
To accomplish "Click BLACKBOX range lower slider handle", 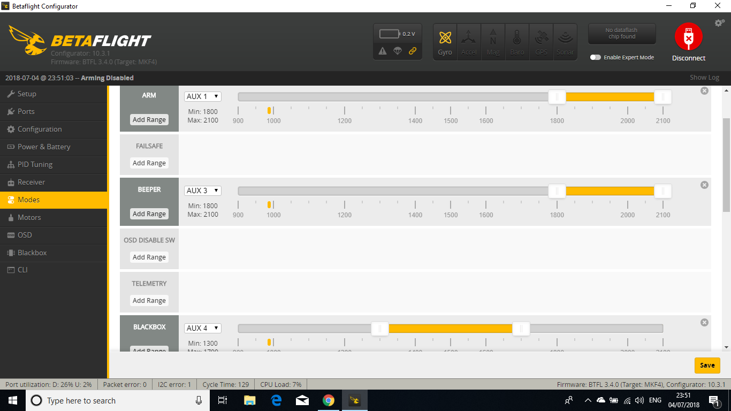I will pos(380,329).
